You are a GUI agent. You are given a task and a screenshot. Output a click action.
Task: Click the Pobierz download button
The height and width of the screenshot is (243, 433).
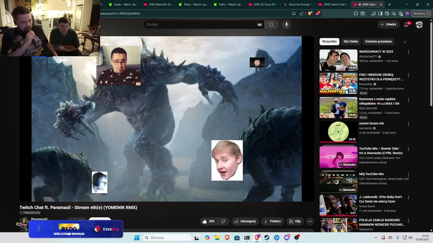pos(272,221)
